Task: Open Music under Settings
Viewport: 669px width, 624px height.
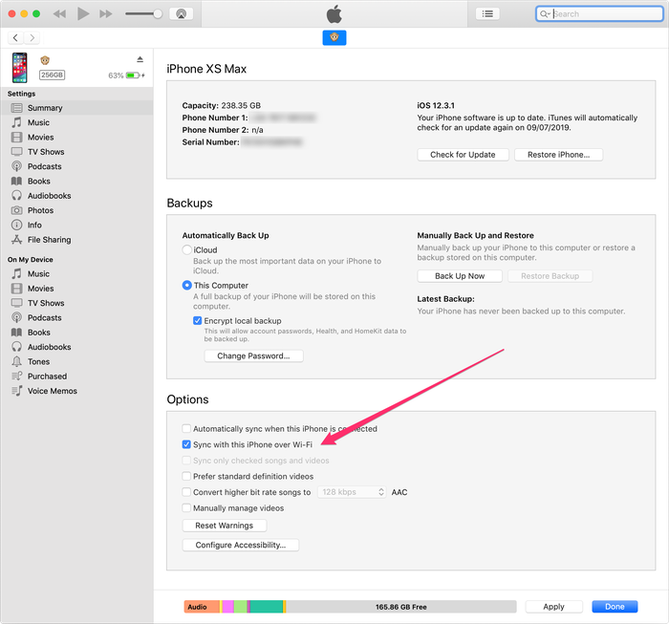Action: pos(76,122)
